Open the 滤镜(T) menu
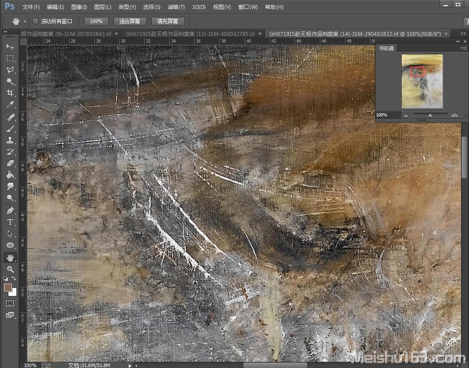This screenshot has width=469, height=368. 176,7
